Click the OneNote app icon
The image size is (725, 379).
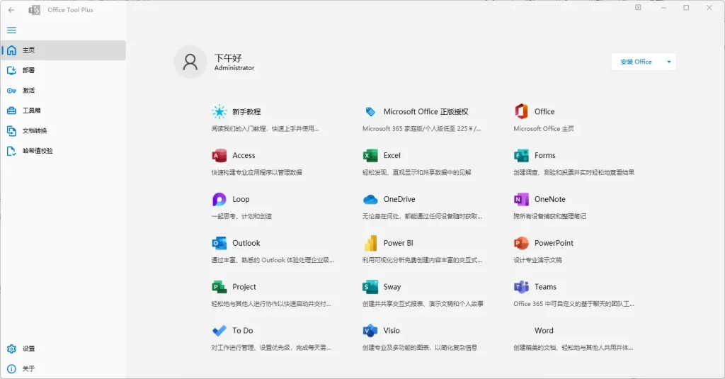521,199
